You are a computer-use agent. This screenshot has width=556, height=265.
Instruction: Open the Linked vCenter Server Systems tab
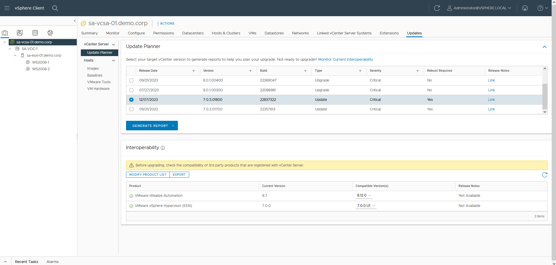pos(344,33)
